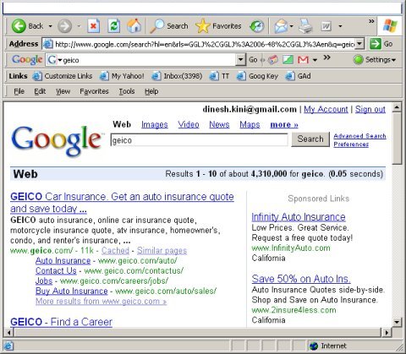406x354 pixels.
Task: Expand the Gmail icon dropdown arrow
Action: click(x=315, y=60)
